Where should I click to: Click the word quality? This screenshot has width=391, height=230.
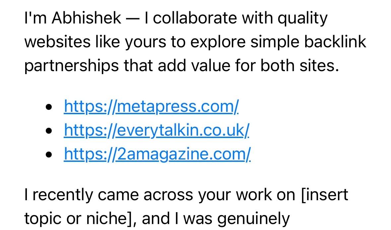pyautogui.click(x=302, y=19)
